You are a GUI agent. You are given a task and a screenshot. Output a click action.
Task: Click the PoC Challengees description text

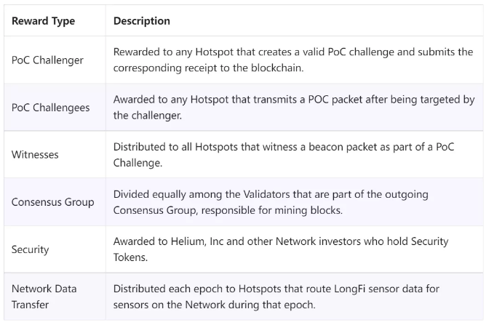(294, 107)
